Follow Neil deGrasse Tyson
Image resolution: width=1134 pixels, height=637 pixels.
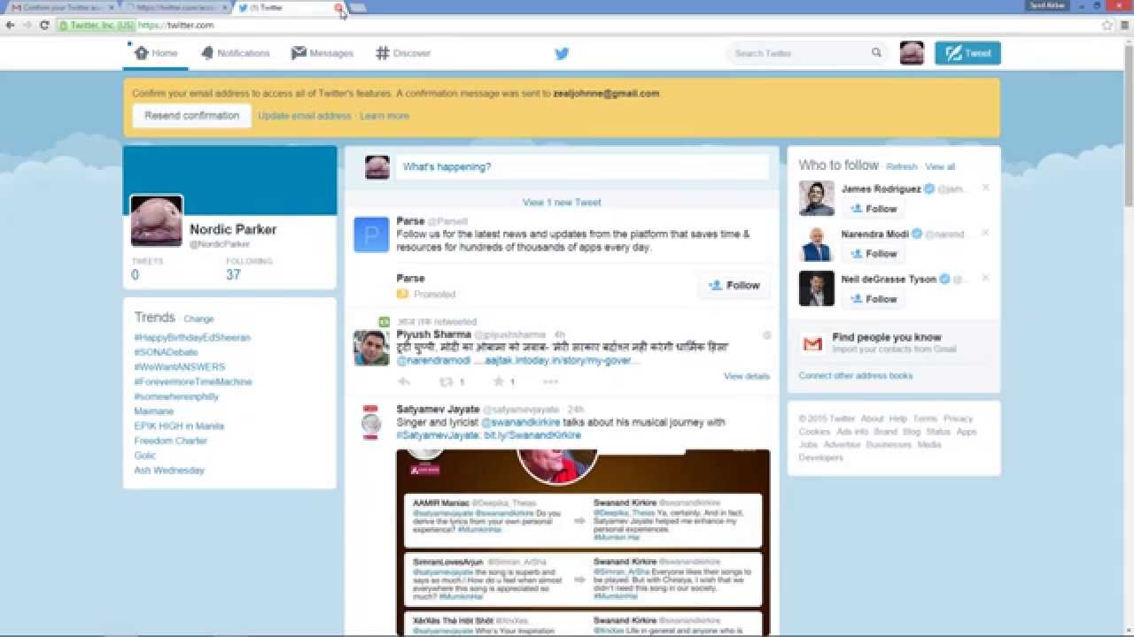(874, 299)
